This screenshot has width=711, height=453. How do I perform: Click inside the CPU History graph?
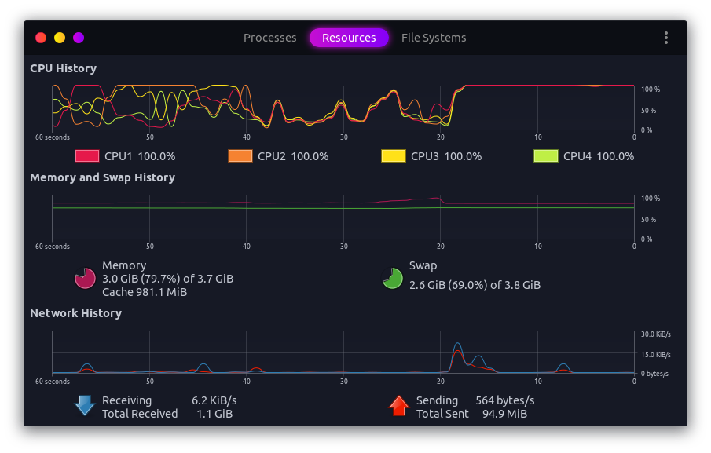pos(343,108)
